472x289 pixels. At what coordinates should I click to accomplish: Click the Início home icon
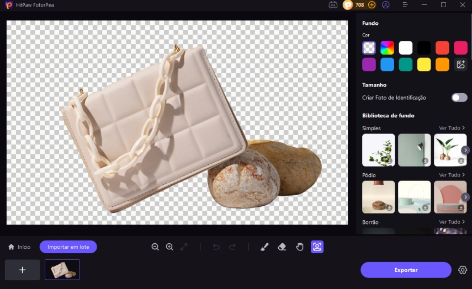[11, 247]
